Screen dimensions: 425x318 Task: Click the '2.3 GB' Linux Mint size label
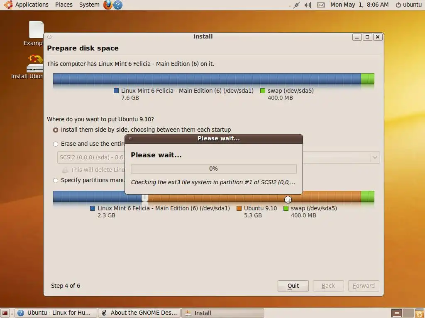point(107,215)
